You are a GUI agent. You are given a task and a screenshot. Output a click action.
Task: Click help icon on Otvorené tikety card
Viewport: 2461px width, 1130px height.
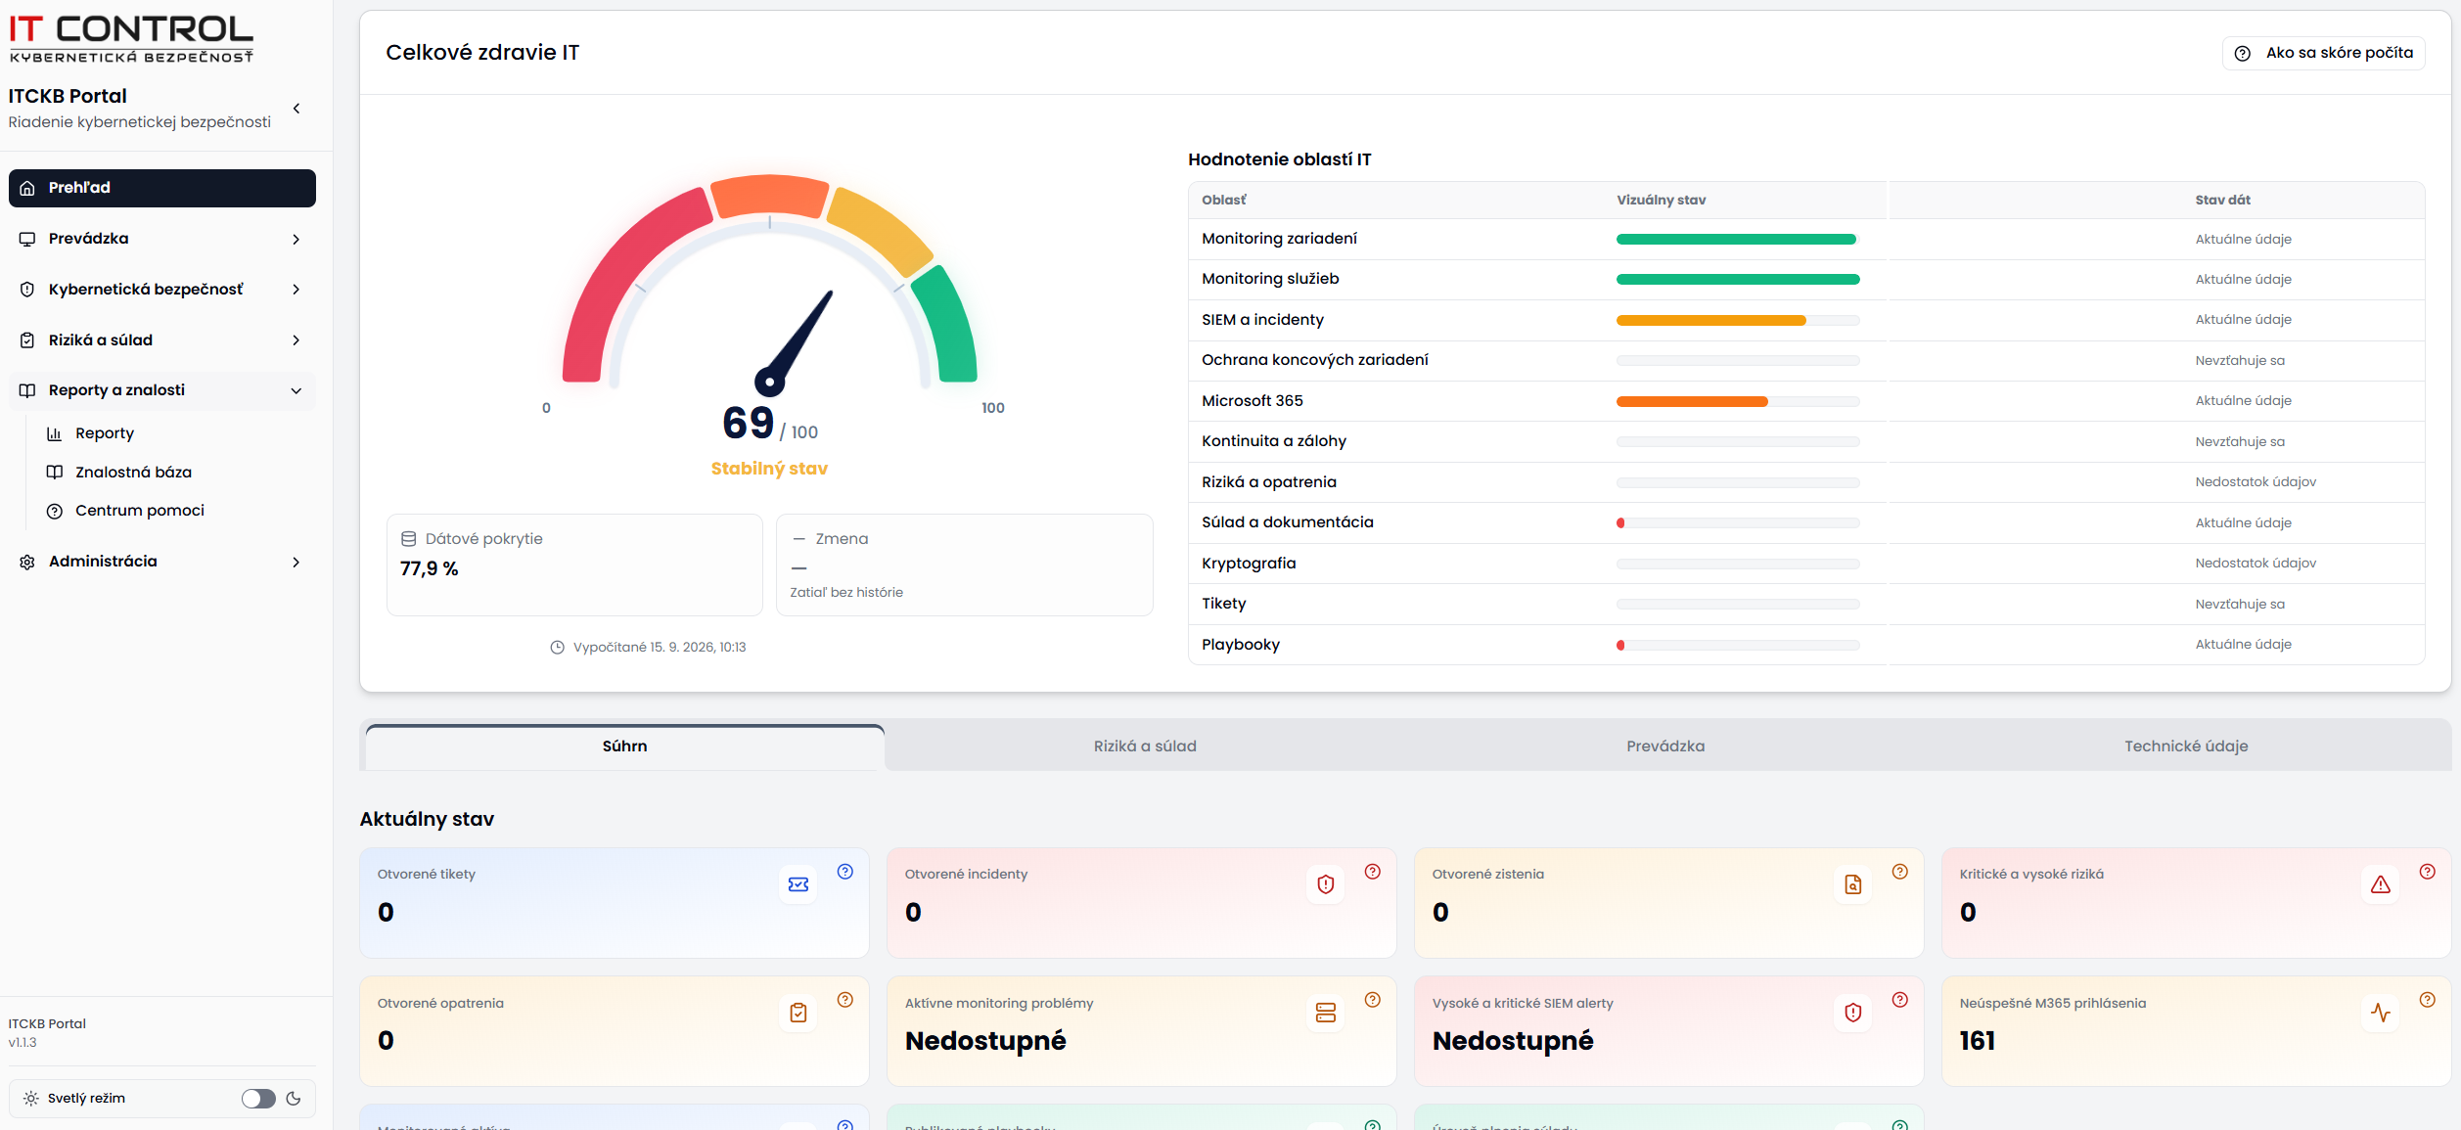[845, 872]
